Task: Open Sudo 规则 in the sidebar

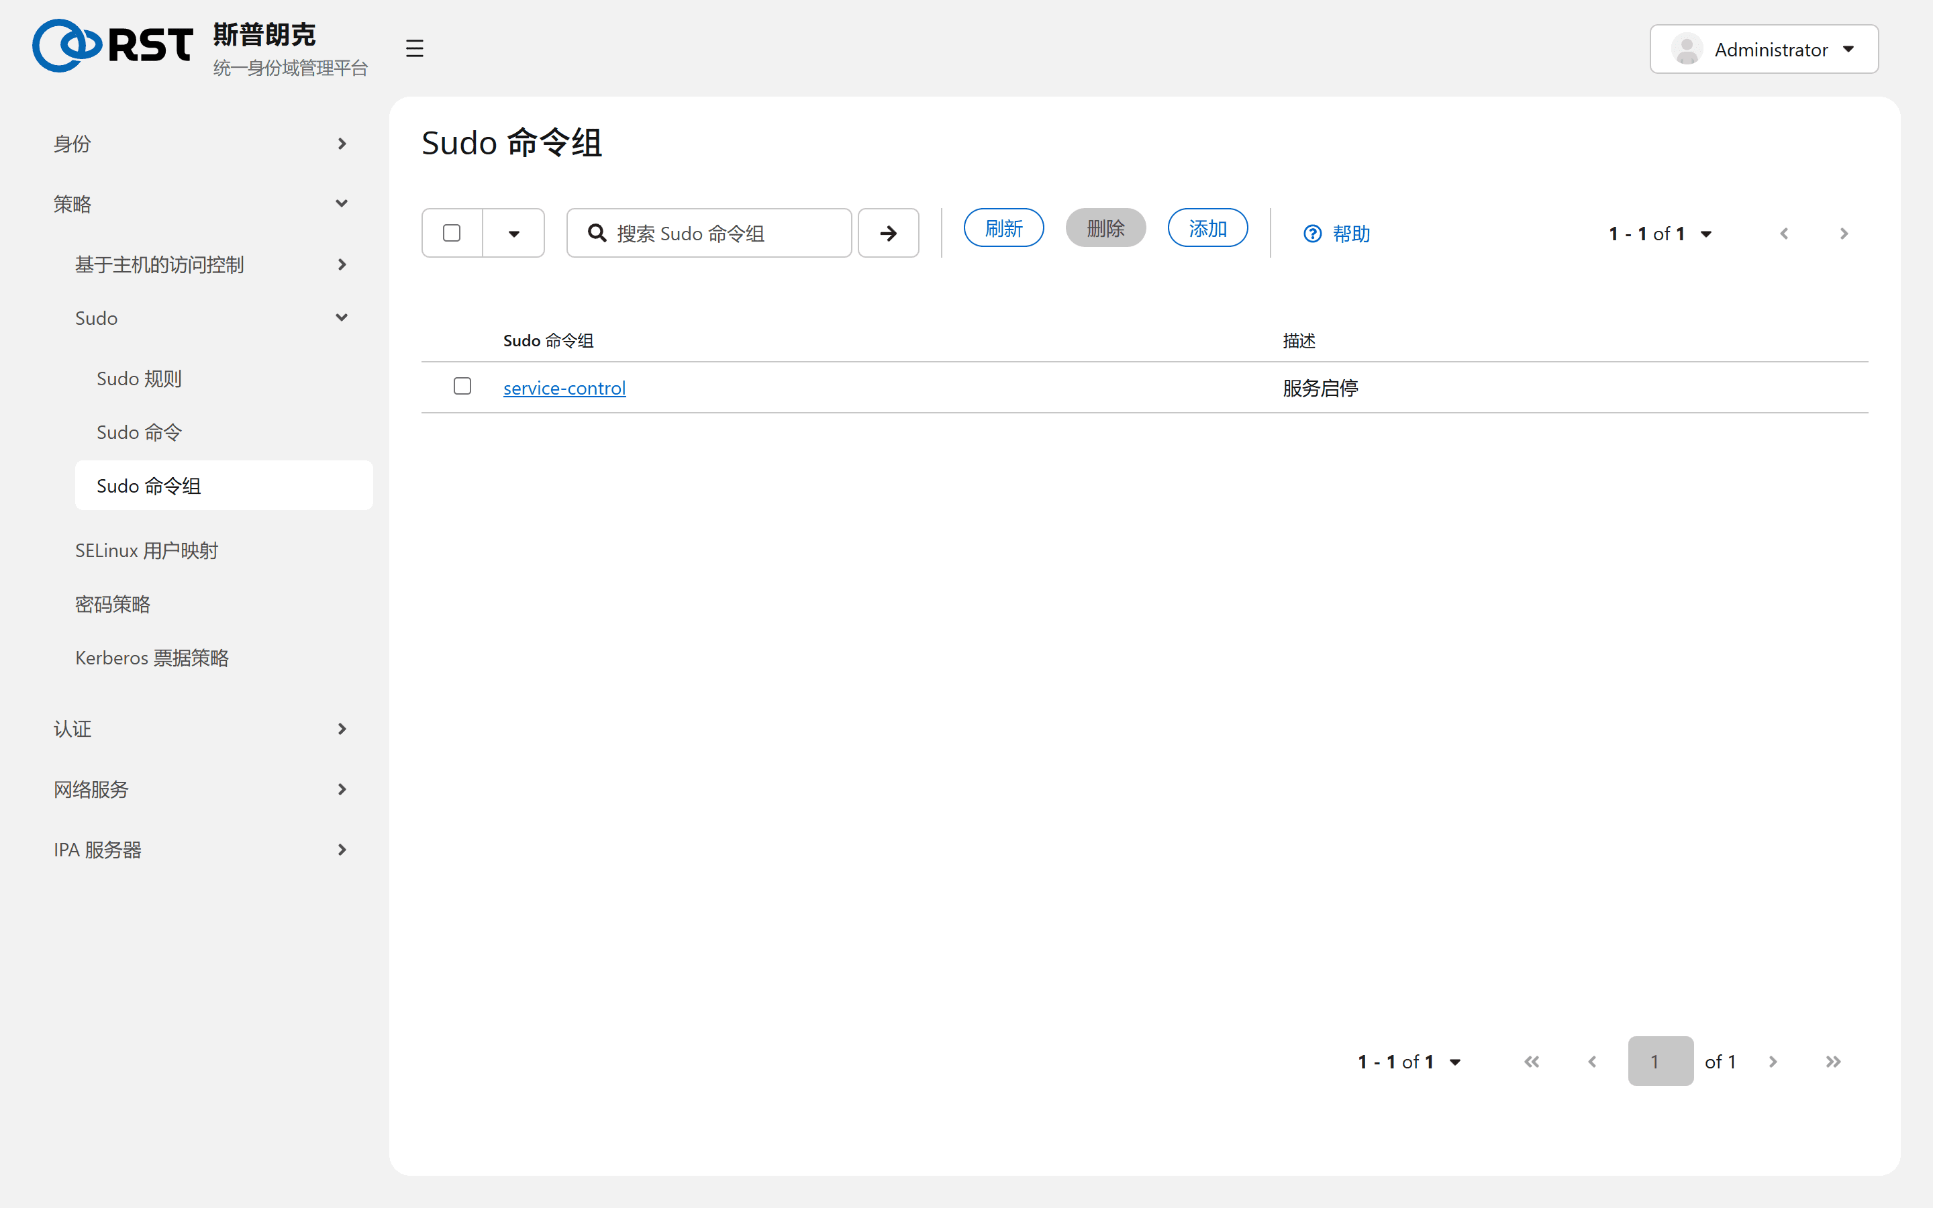Action: pyautogui.click(x=224, y=378)
